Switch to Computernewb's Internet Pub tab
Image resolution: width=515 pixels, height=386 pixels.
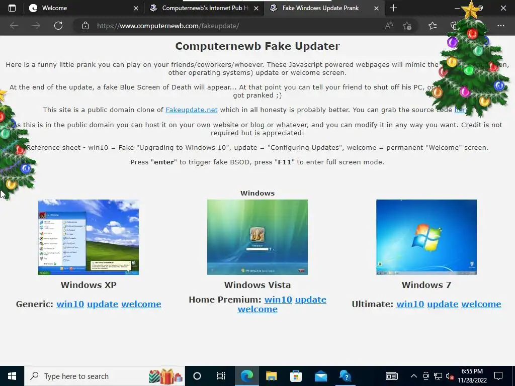point(204,8)
